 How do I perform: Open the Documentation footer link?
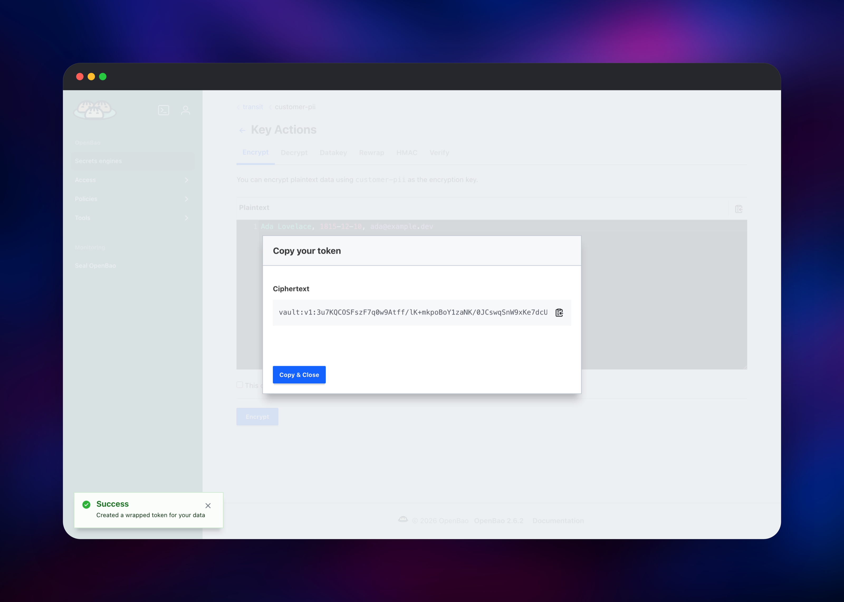(558, 520)
